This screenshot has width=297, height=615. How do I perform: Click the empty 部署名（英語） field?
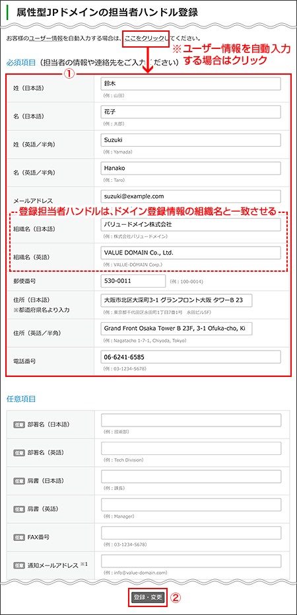(x=191, y=448)
